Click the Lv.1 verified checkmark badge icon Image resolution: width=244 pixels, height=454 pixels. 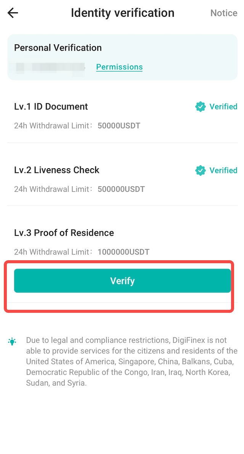200,107
